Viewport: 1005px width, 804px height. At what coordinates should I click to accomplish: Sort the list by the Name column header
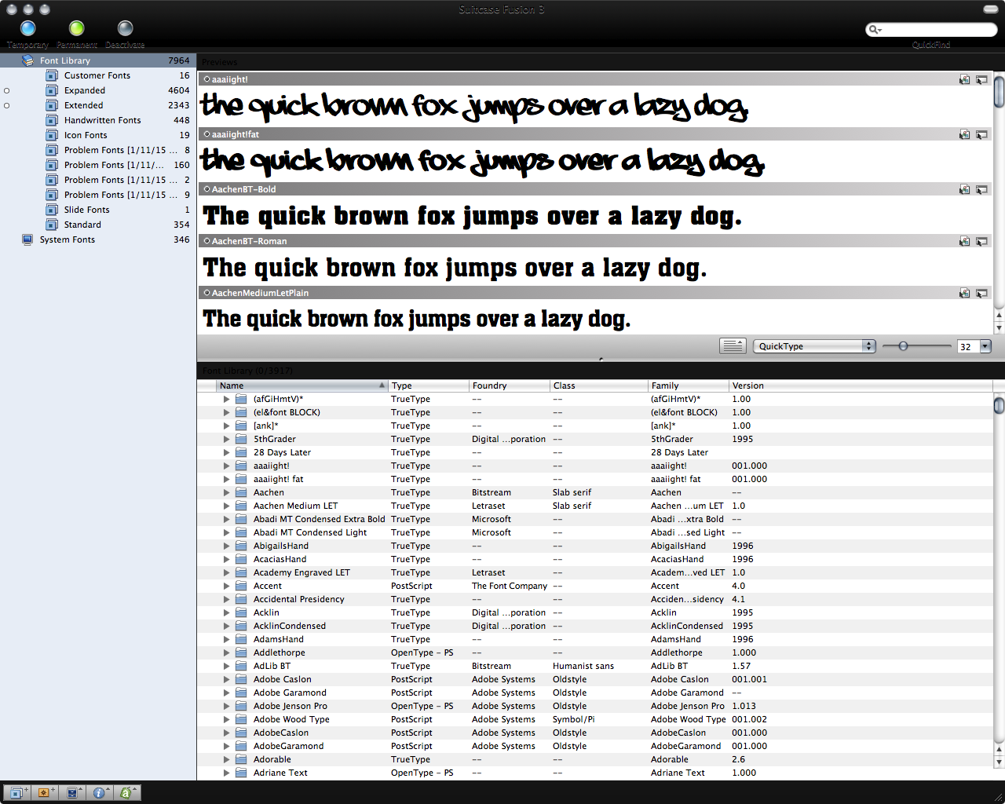coord(302,386)
